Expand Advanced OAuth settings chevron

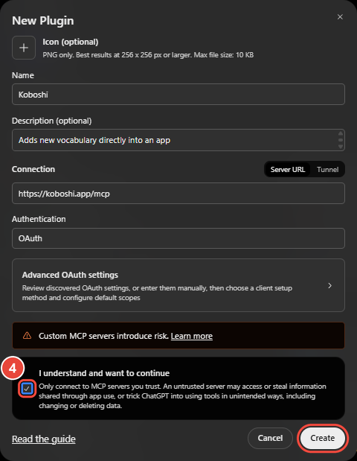[x=329, y=285]
